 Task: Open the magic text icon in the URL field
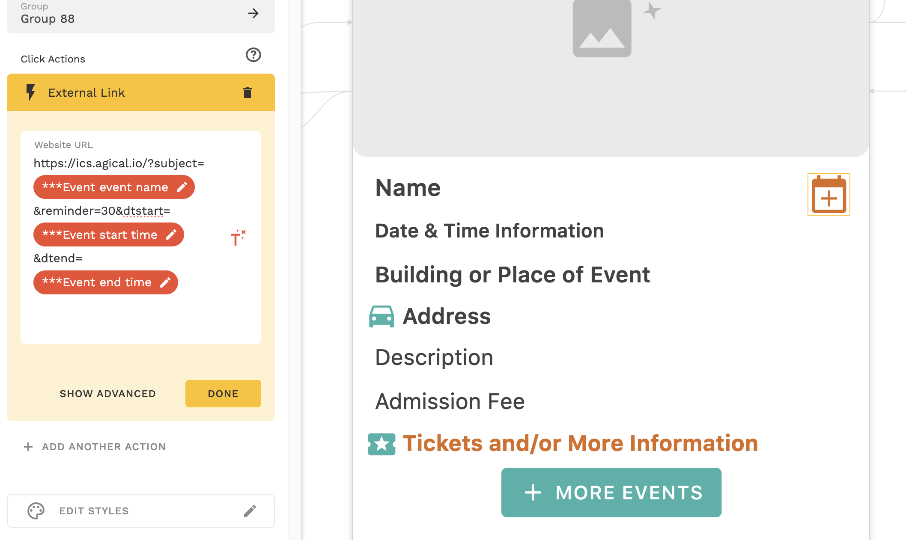click(238, 237)
